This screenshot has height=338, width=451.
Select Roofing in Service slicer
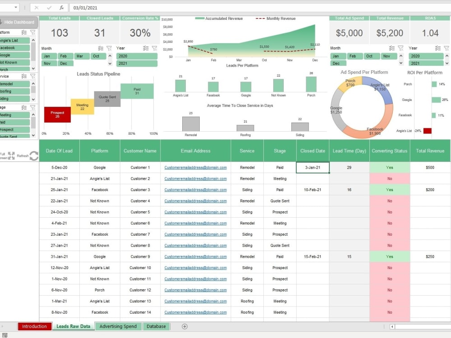click(14, 91)
